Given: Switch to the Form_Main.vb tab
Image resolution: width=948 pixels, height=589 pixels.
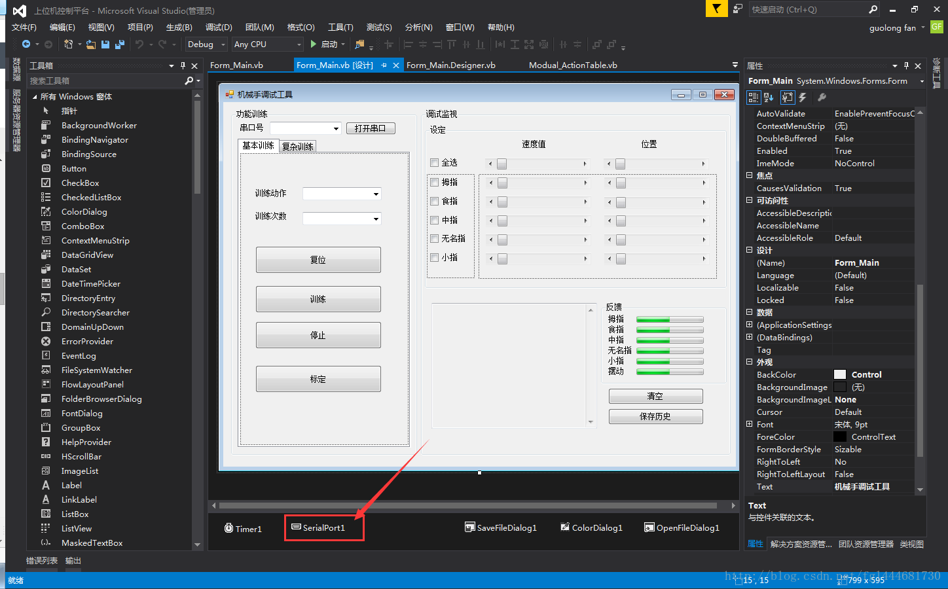Looking at the screenshot, I should 236,65.
